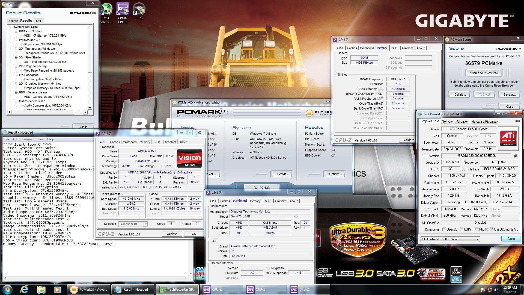Switch to the first CPU-Z taskbar button
The height and width of the screenshot is (295, 524).
click(x=221, y=290)
